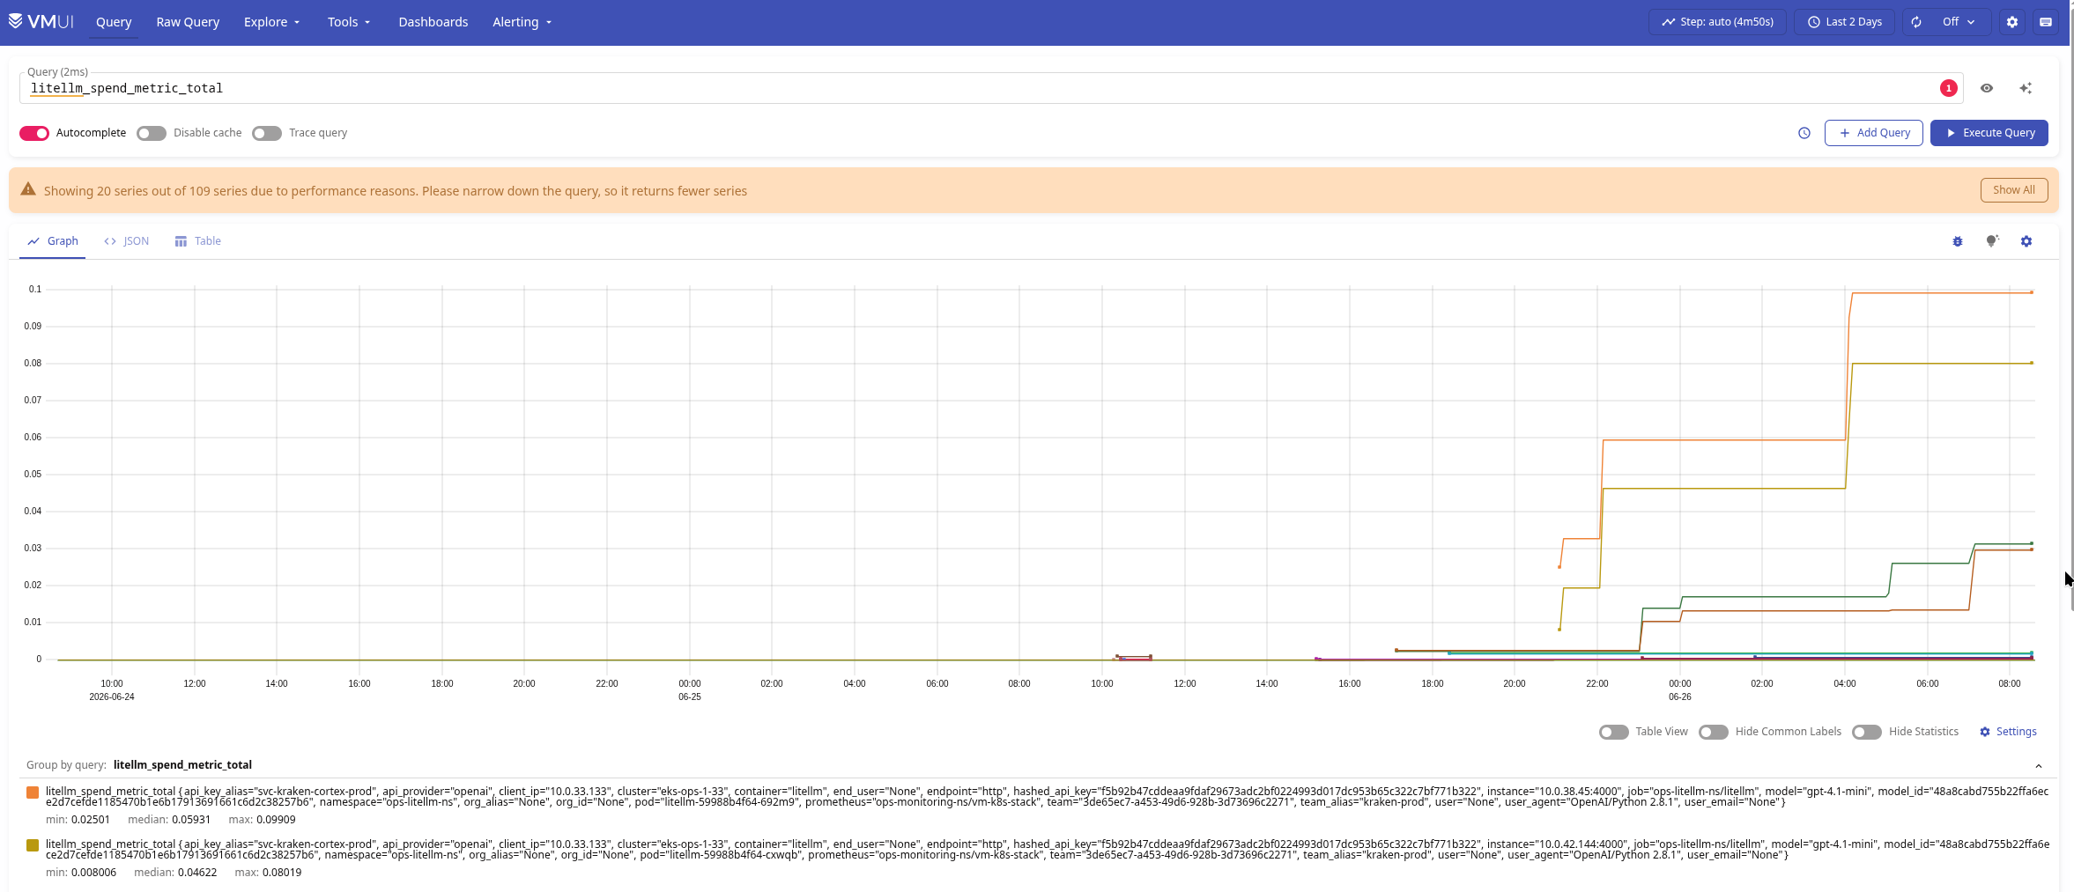Select the Graph view tab
Image resolution: width=2074 pixels, height=892 pixels.
[53, 241]
